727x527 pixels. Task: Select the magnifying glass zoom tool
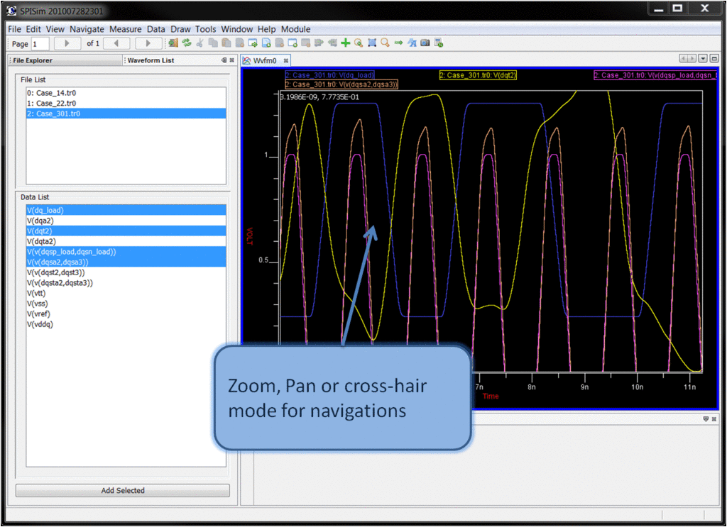tap(385, 43)
